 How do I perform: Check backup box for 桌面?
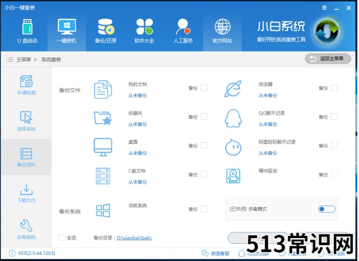click(x=204, y=146)
